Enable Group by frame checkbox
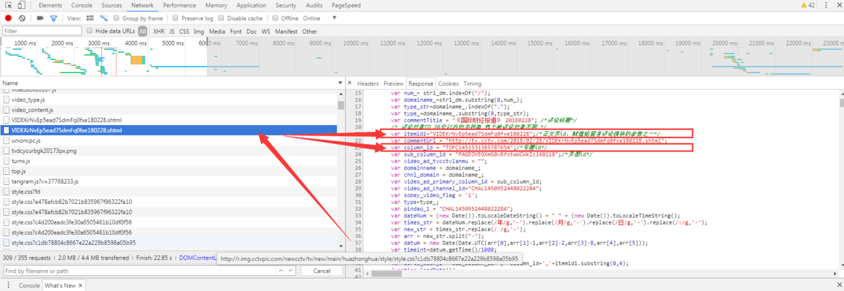The height and width of the screenshot is (291, 844). (x=117, y=18)
